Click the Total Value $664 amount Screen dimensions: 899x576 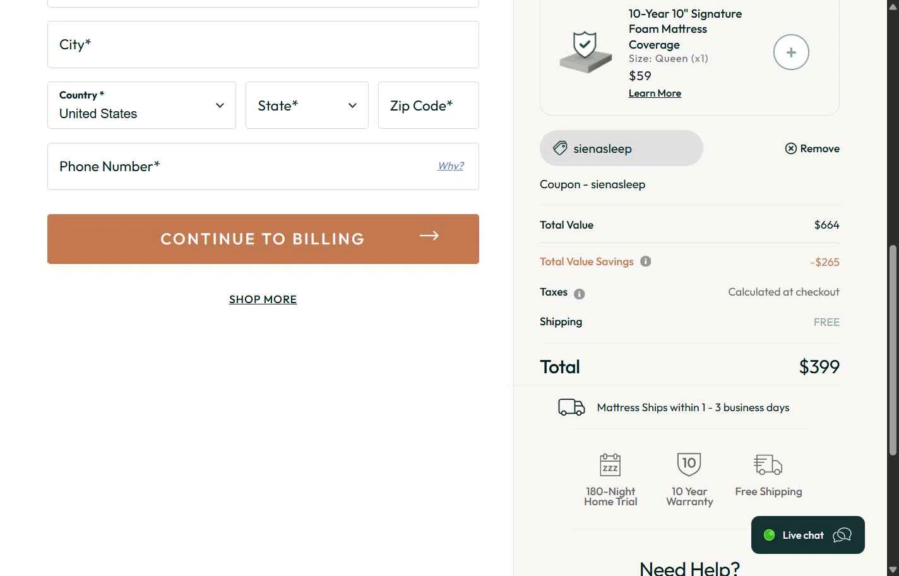coord(826,225)
